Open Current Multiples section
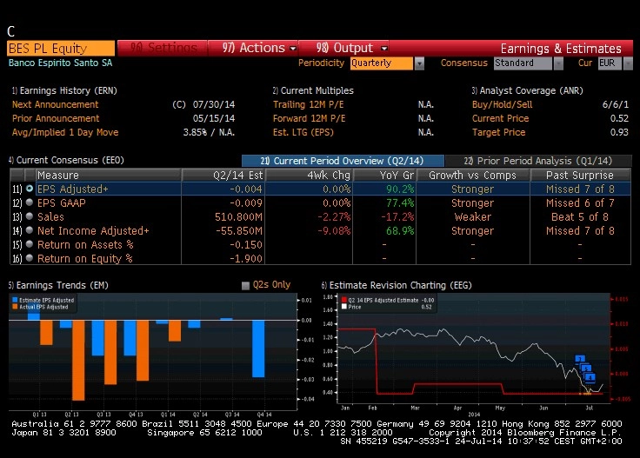640x458 pixels. [313, 90]
